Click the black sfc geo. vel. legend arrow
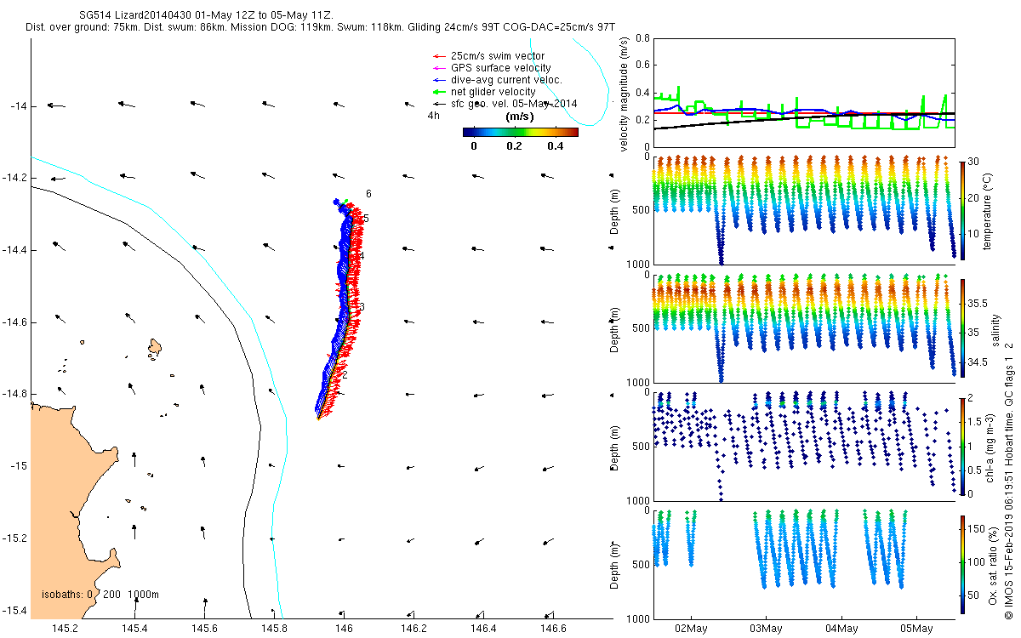 [x=440, y=104]
